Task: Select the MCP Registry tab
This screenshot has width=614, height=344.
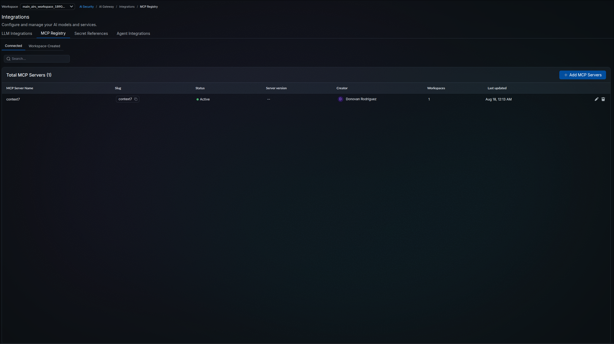Action: (53, 33)
